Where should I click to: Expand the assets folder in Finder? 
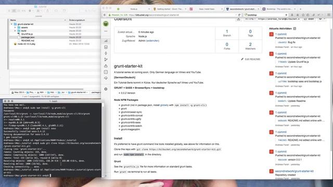[15, 28]
